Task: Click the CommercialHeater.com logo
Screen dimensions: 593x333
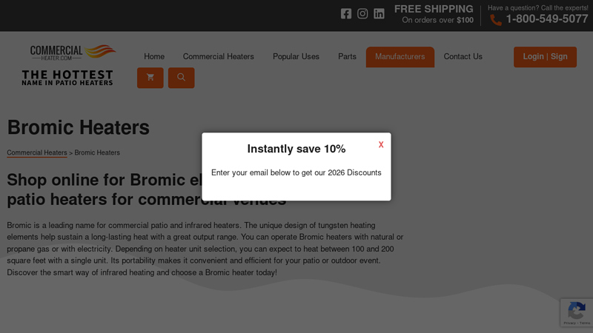Action: click(73, 53)
